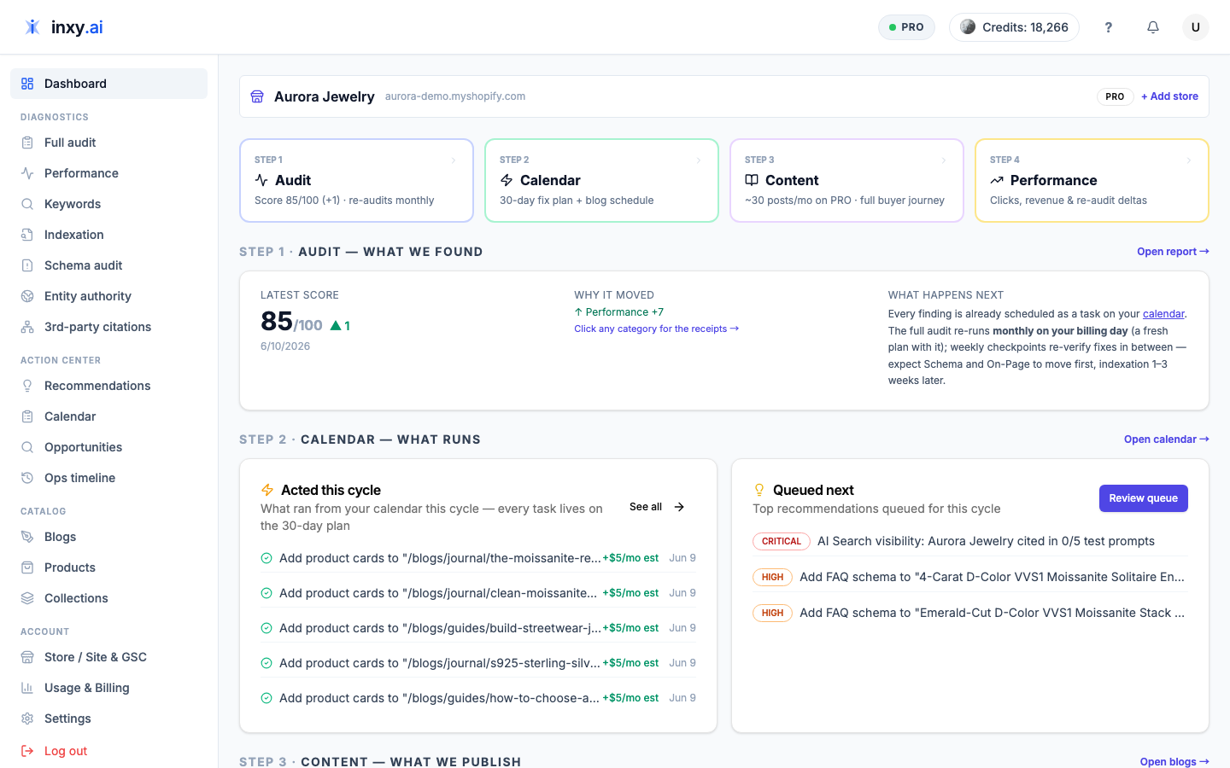1230x768 pixels.
Task: Open Opportunities in the sidebar
Action: [x=108, y=447]
